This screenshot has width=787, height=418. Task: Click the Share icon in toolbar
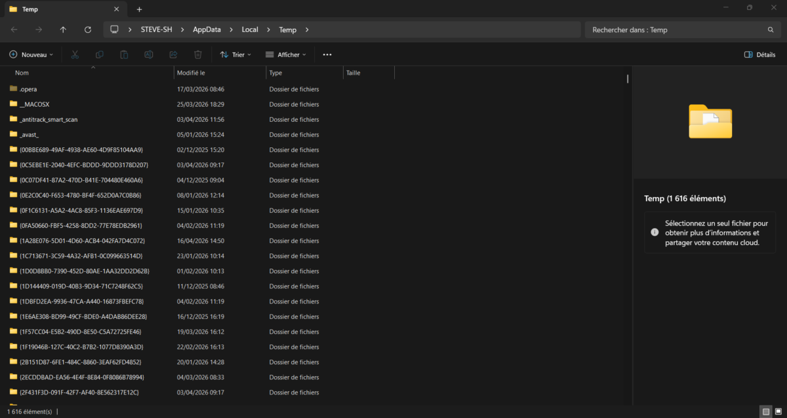click(173, 55)
